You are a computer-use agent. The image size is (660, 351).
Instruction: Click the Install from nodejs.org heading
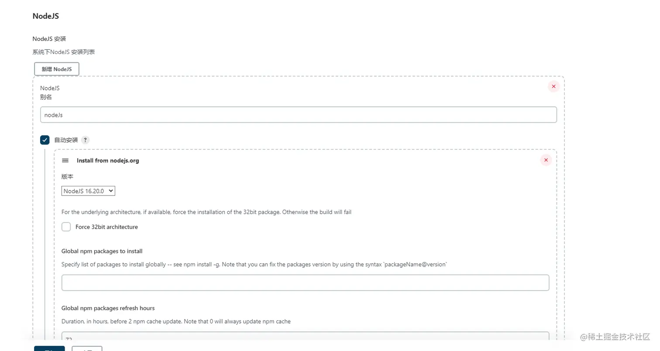108,160
